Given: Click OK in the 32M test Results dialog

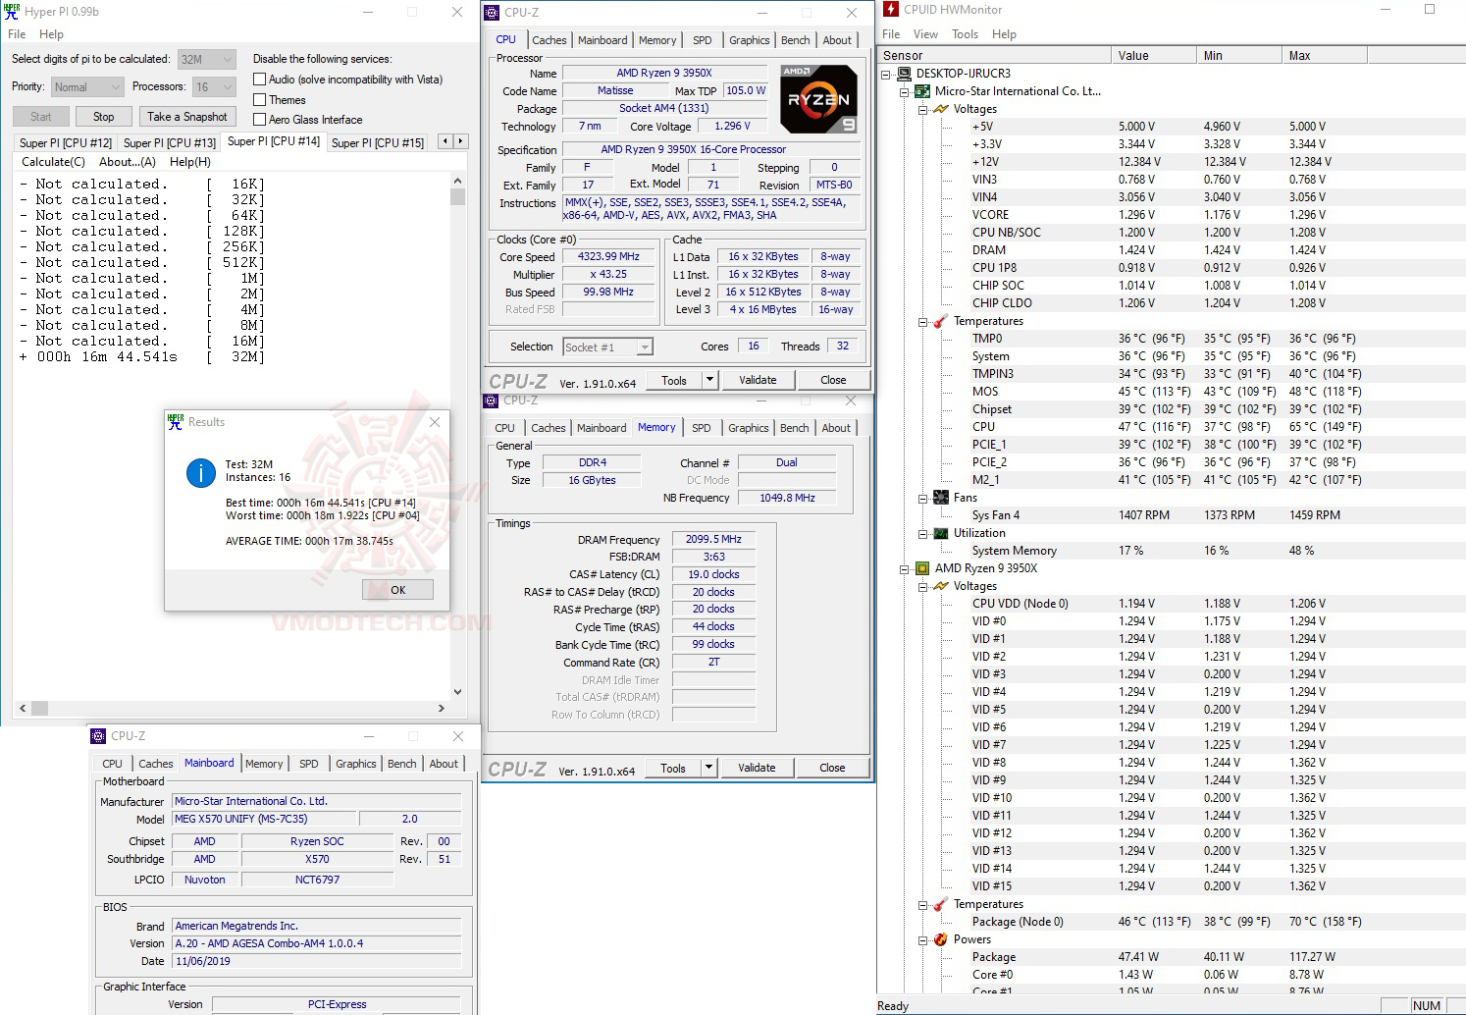Looking at the screenshot, I should 397,589.
